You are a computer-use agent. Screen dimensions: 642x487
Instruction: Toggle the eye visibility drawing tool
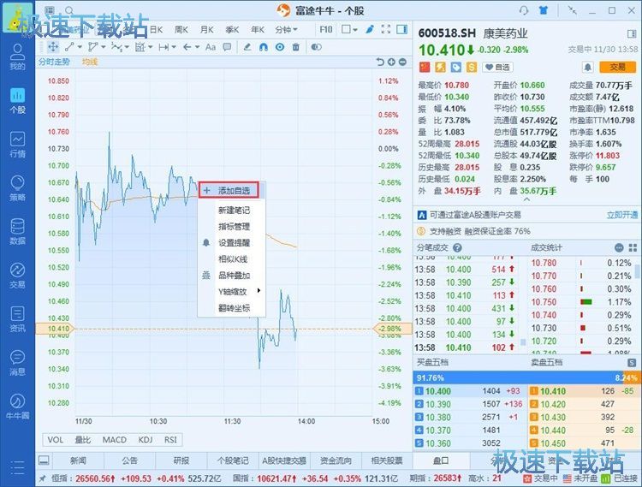(280, 47)
